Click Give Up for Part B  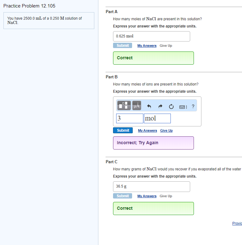tap(166, 130)
